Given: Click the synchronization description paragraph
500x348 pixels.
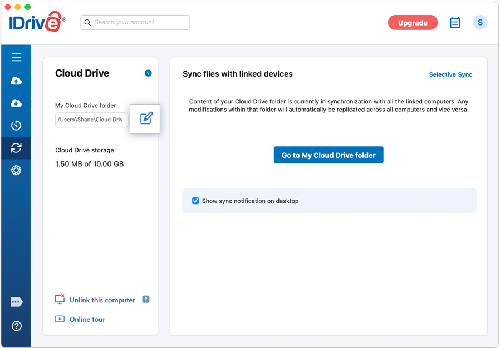Looking at the screenshot, I should tap(329, 106).
